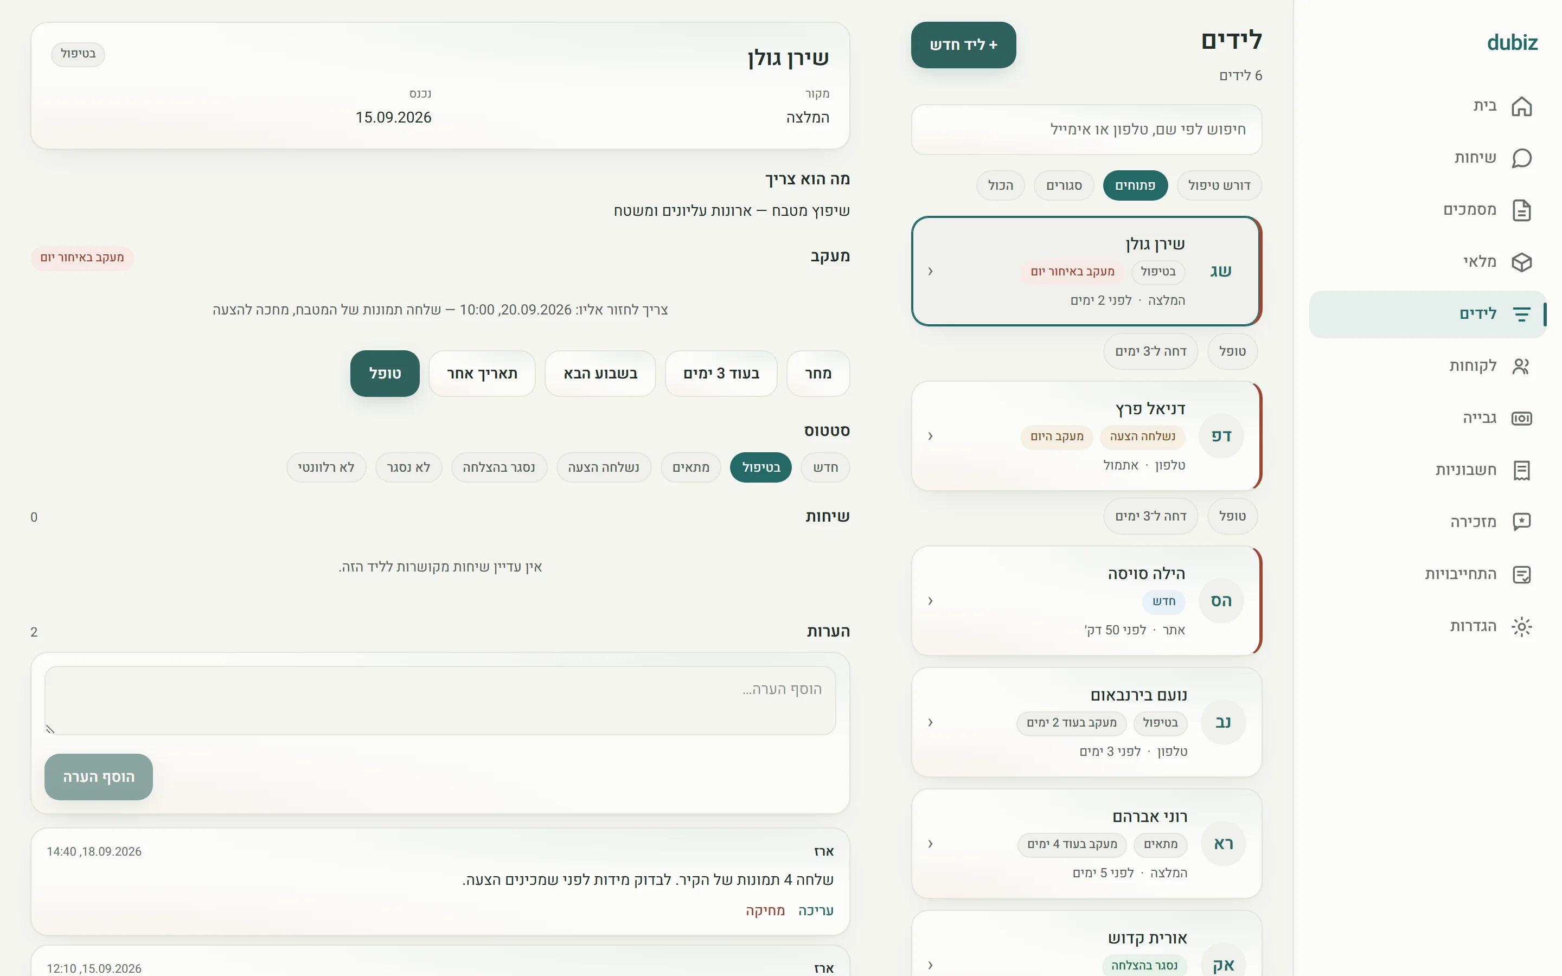Show all leads with הכול filter
The image size is (1562, 976).
pyautogui.click(x=1001, y=185)
